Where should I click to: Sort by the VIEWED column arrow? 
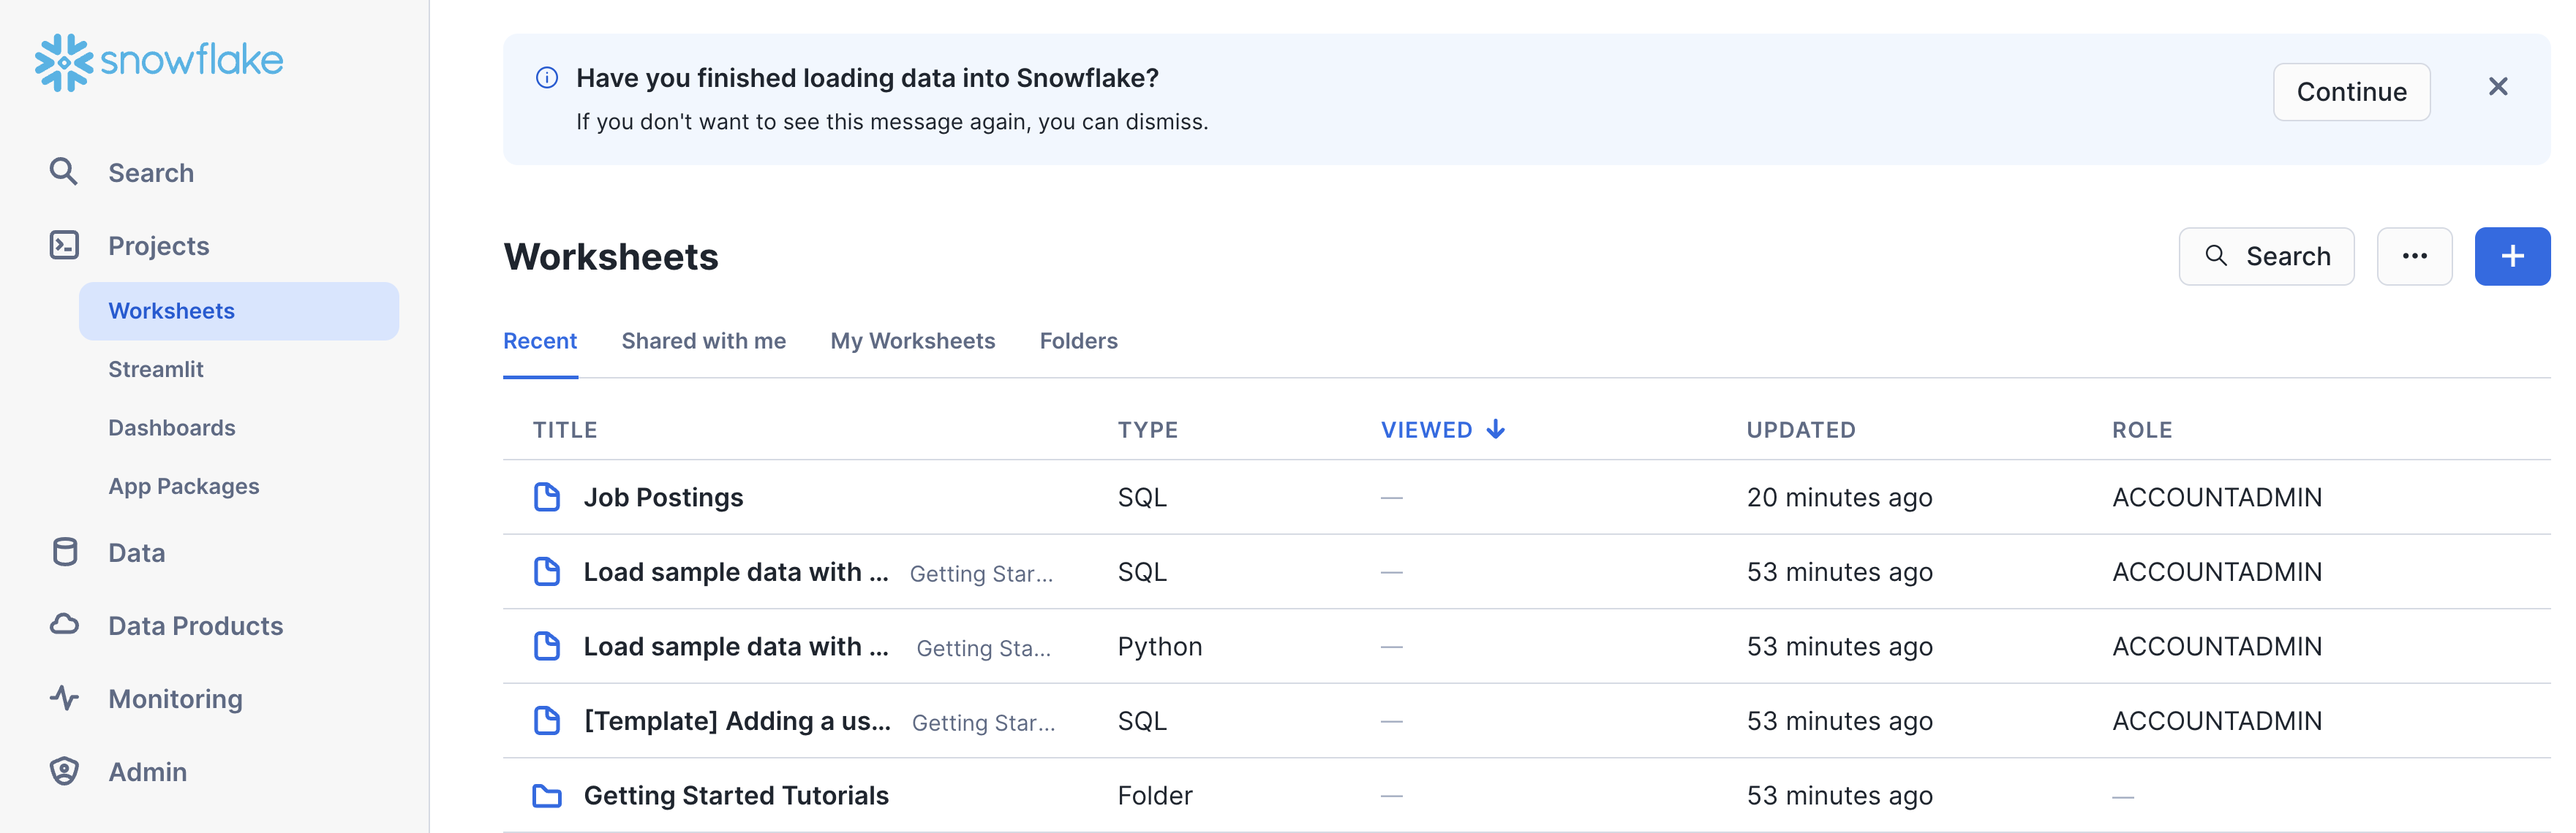click(1495, 430)
